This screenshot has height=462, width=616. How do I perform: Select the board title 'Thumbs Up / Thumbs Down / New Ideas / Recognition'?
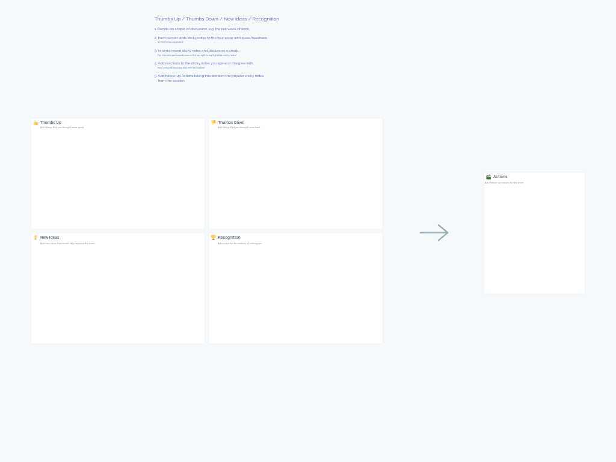(217, 19)
